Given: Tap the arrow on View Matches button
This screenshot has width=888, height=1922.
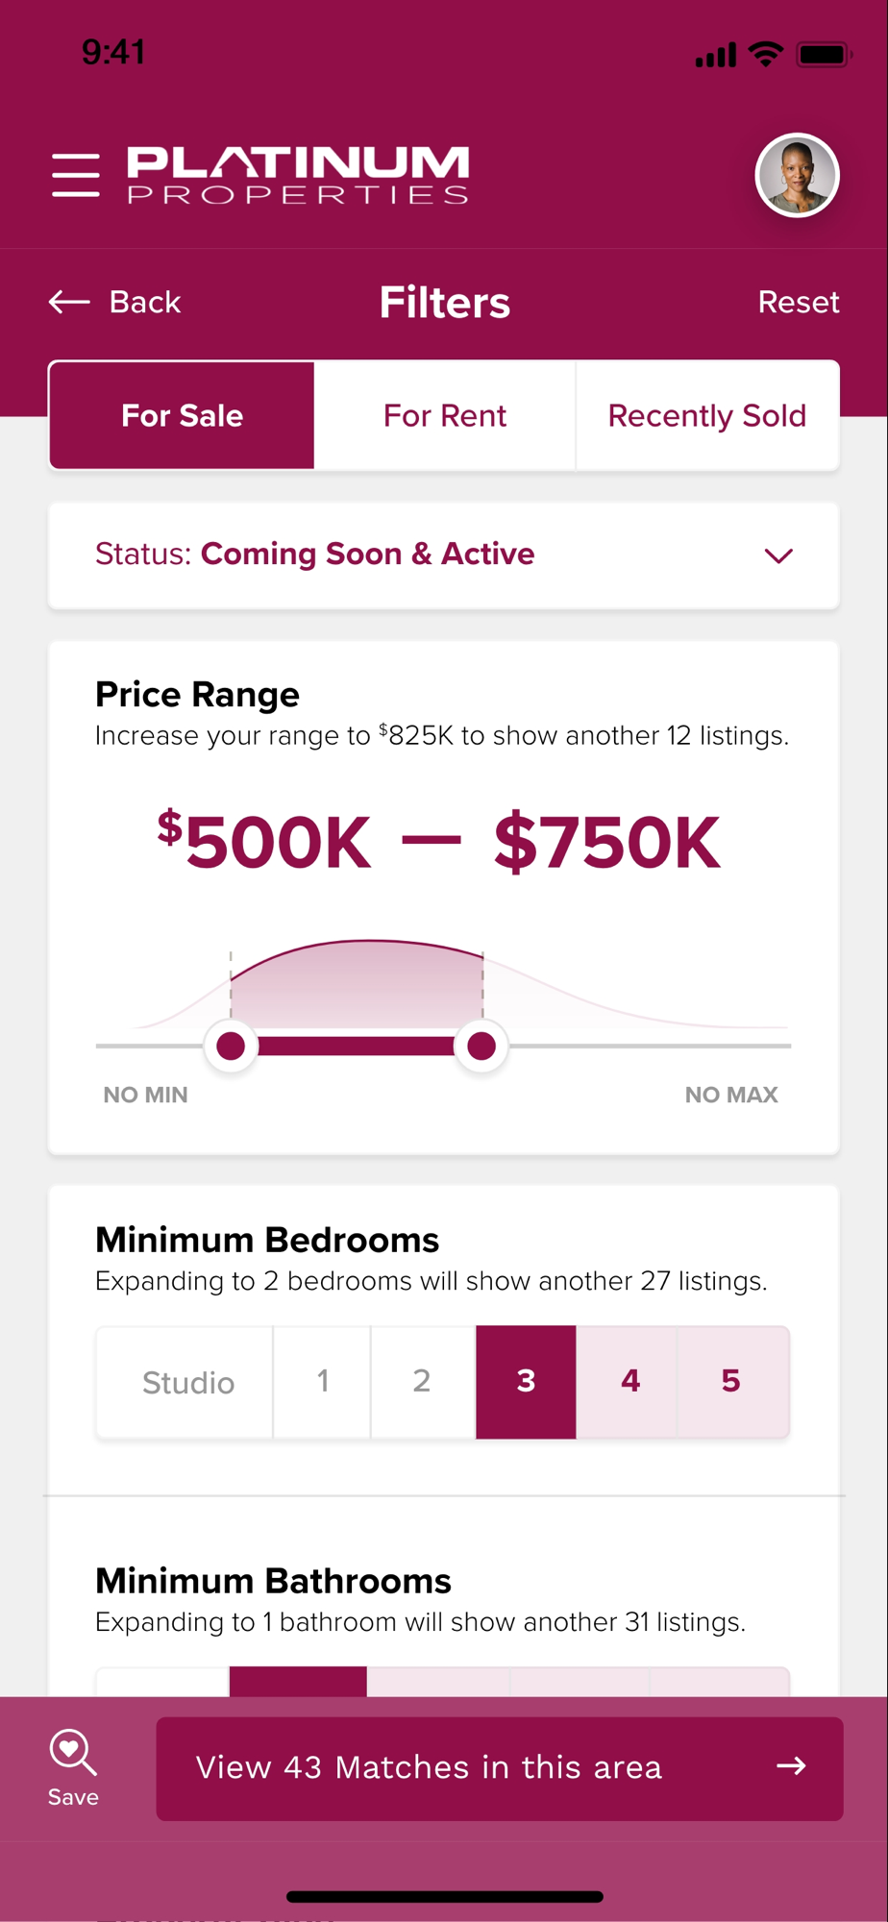Looking at the screenshot, I should (791, 1766).
